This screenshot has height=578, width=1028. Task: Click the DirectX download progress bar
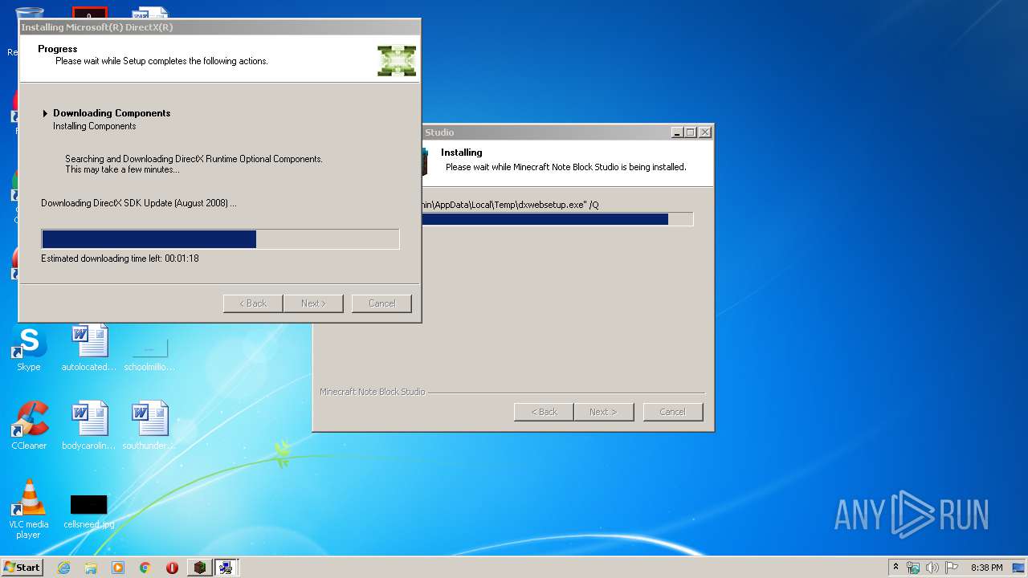click(220, 239)
